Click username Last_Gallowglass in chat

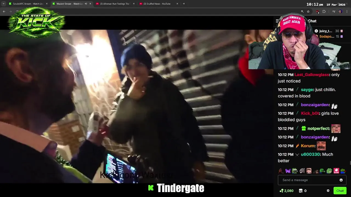click(x=312, y=75)
